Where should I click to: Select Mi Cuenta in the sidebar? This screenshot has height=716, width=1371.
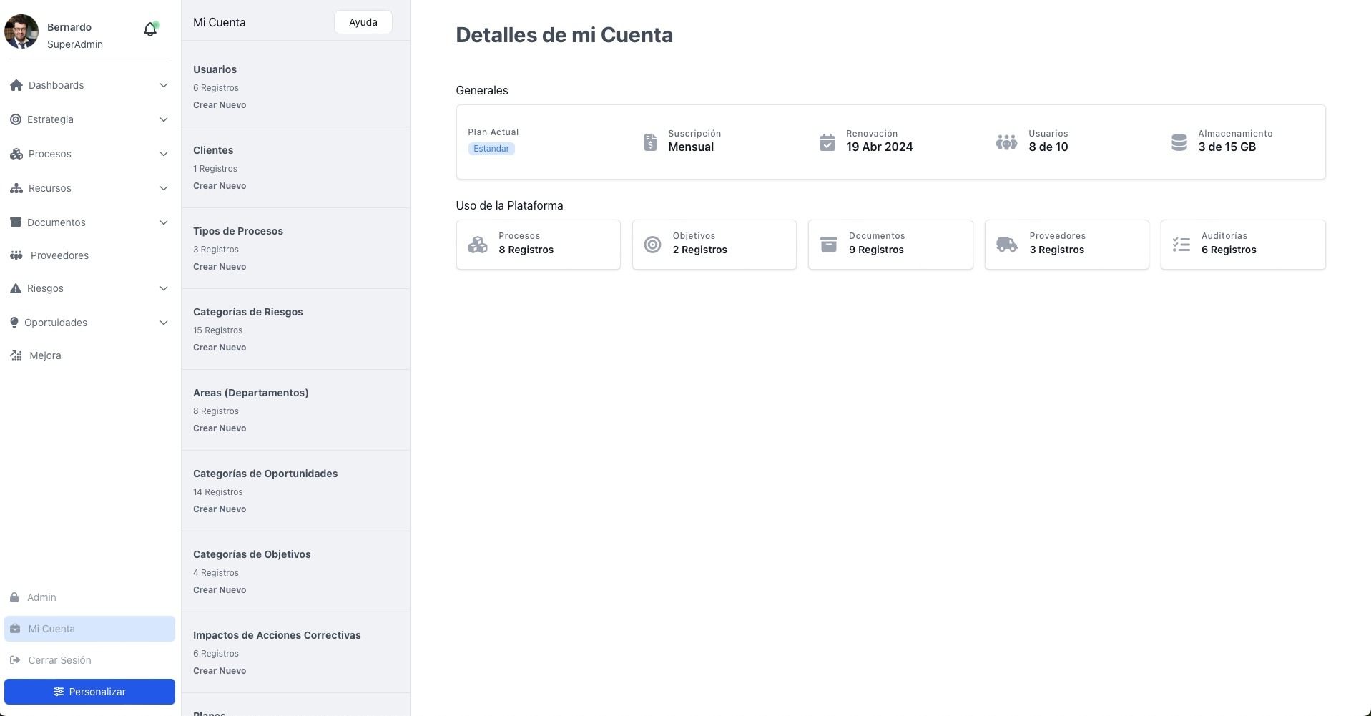[x=89, y=629]
